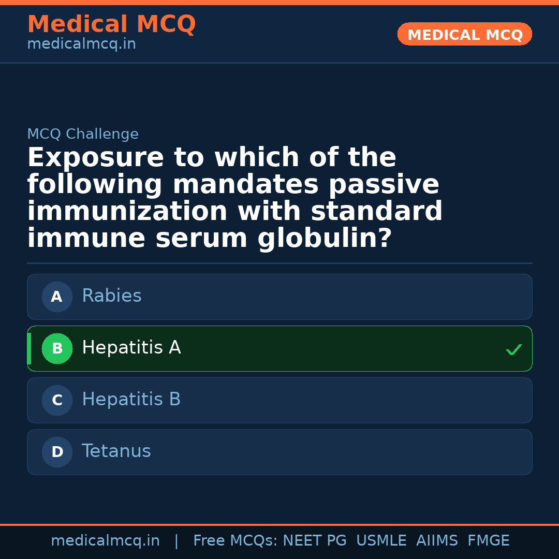
Task: Click the letter D circle badge
Action: (x=57, y=452)
